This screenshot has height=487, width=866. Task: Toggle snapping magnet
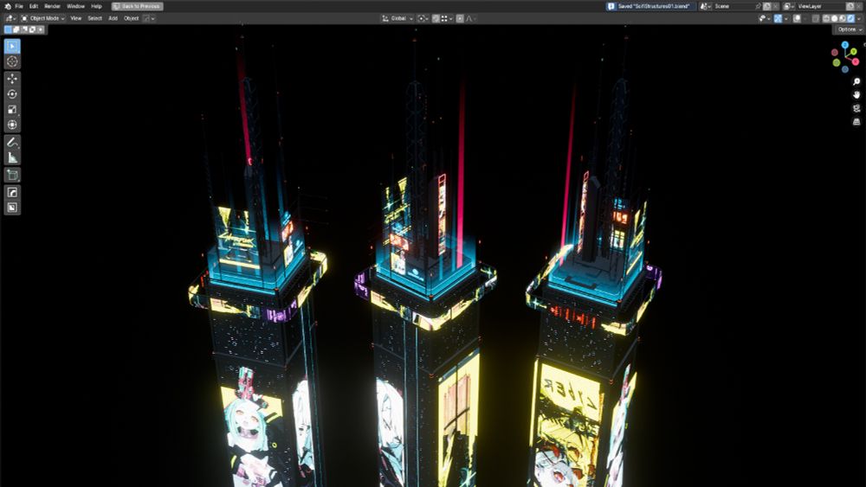click(x=436, y=18)
